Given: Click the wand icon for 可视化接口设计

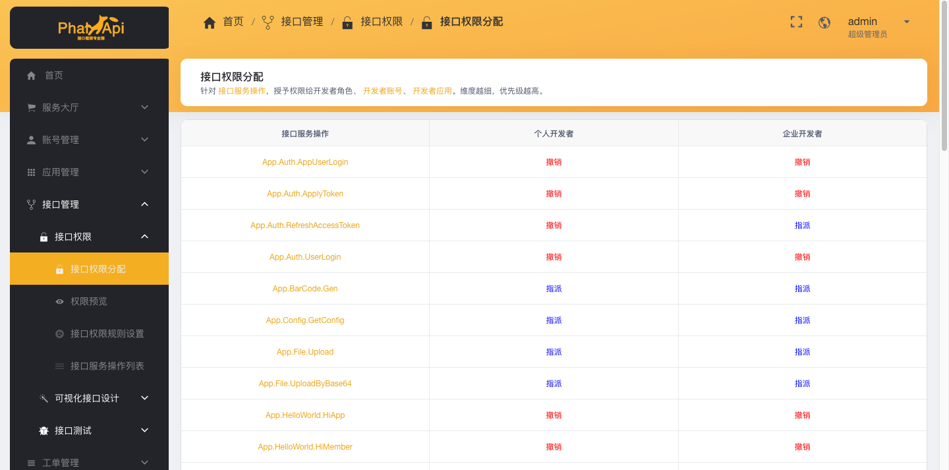Looking at the screenshot, I should (43, 399).
